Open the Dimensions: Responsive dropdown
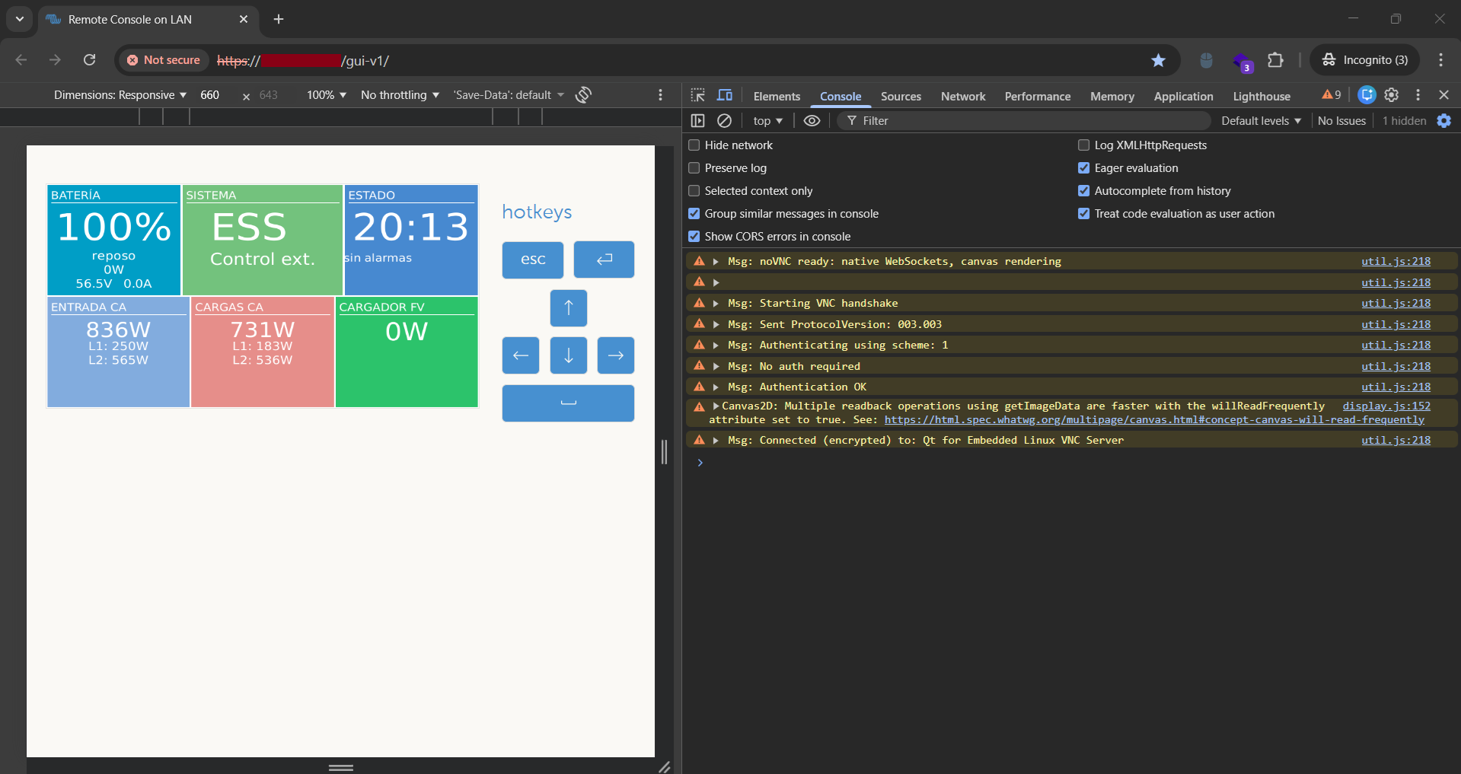 118,94
